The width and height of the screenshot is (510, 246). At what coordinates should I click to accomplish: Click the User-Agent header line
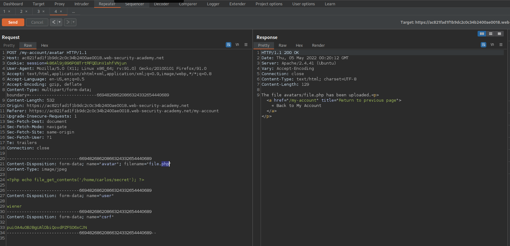[x=107, y=69]
